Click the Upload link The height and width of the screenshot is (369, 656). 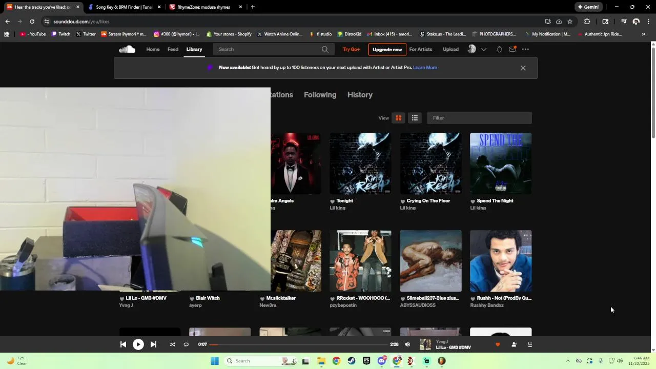coord(451,49)
